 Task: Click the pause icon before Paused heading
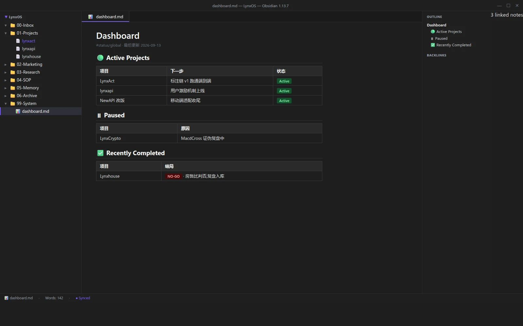[x=99, y=115]
